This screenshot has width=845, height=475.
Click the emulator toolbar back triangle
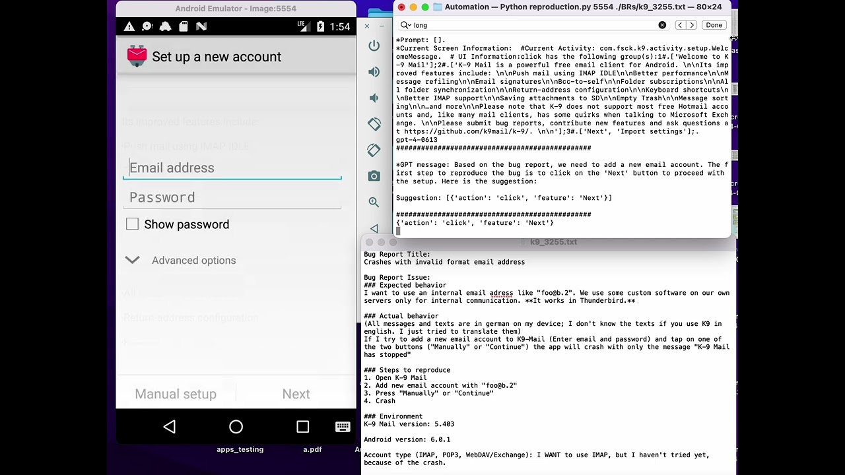374,228
